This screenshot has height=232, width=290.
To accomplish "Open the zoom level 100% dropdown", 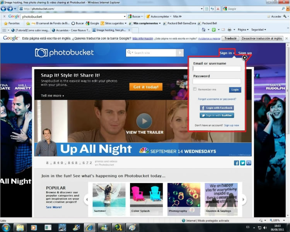I will point(284,220).
